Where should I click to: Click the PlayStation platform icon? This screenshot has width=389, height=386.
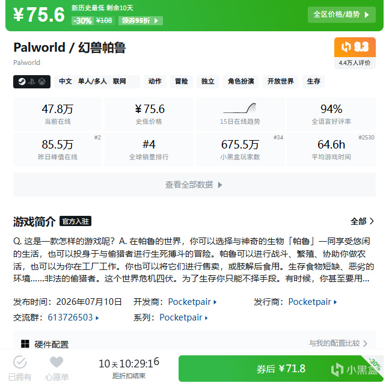(x=32, y=82)
